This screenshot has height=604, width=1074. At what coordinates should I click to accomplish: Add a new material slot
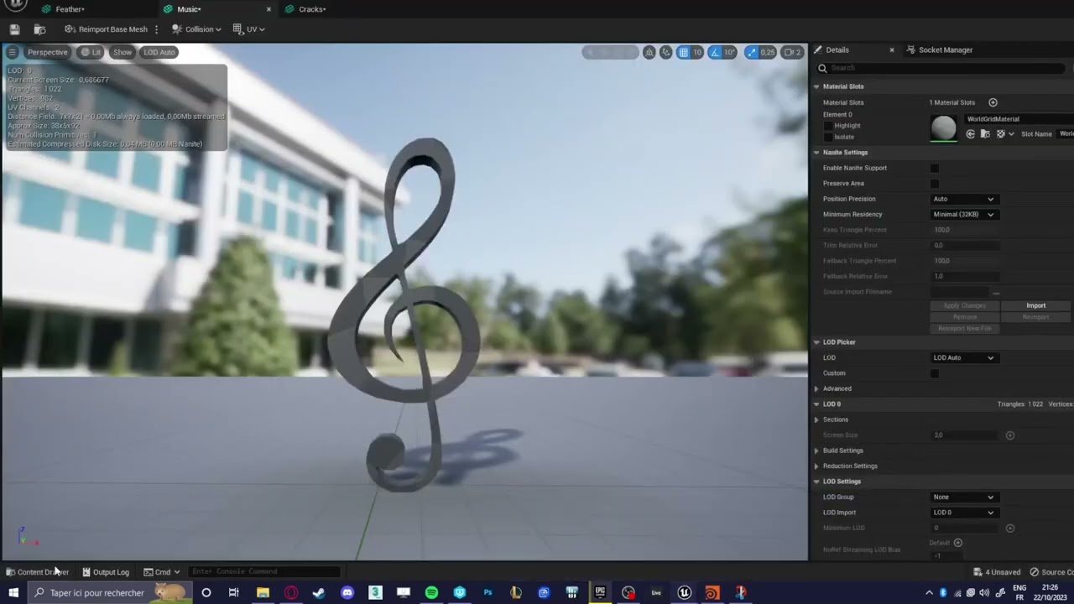[x=993, y=102]
